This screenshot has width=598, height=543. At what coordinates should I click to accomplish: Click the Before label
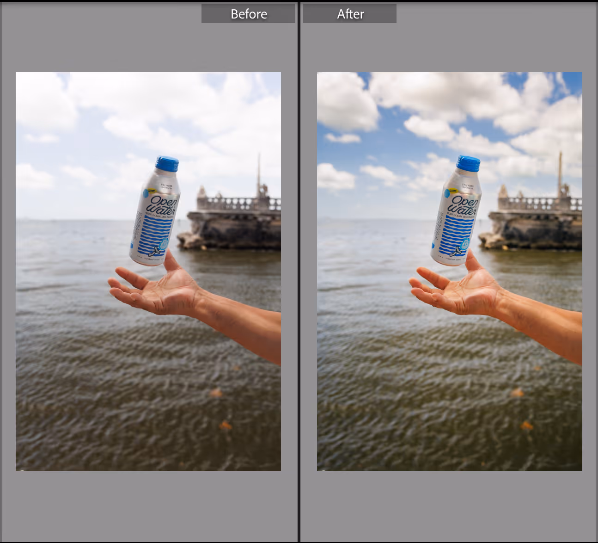click(248, 14)
